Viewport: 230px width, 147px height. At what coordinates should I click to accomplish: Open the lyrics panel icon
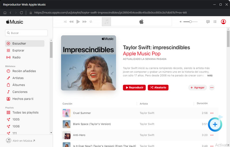click(x=208, y=22)
